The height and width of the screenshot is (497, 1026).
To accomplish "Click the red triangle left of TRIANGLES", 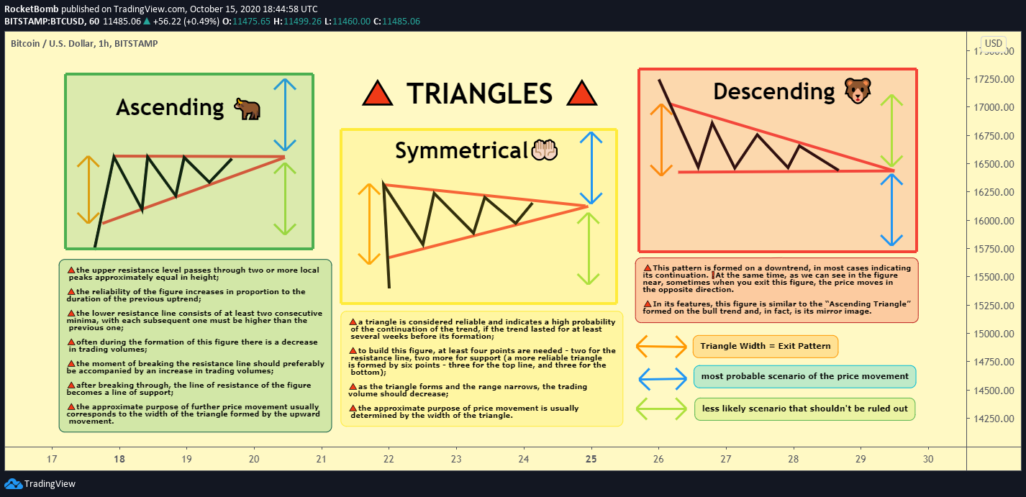I will (377, 94).
